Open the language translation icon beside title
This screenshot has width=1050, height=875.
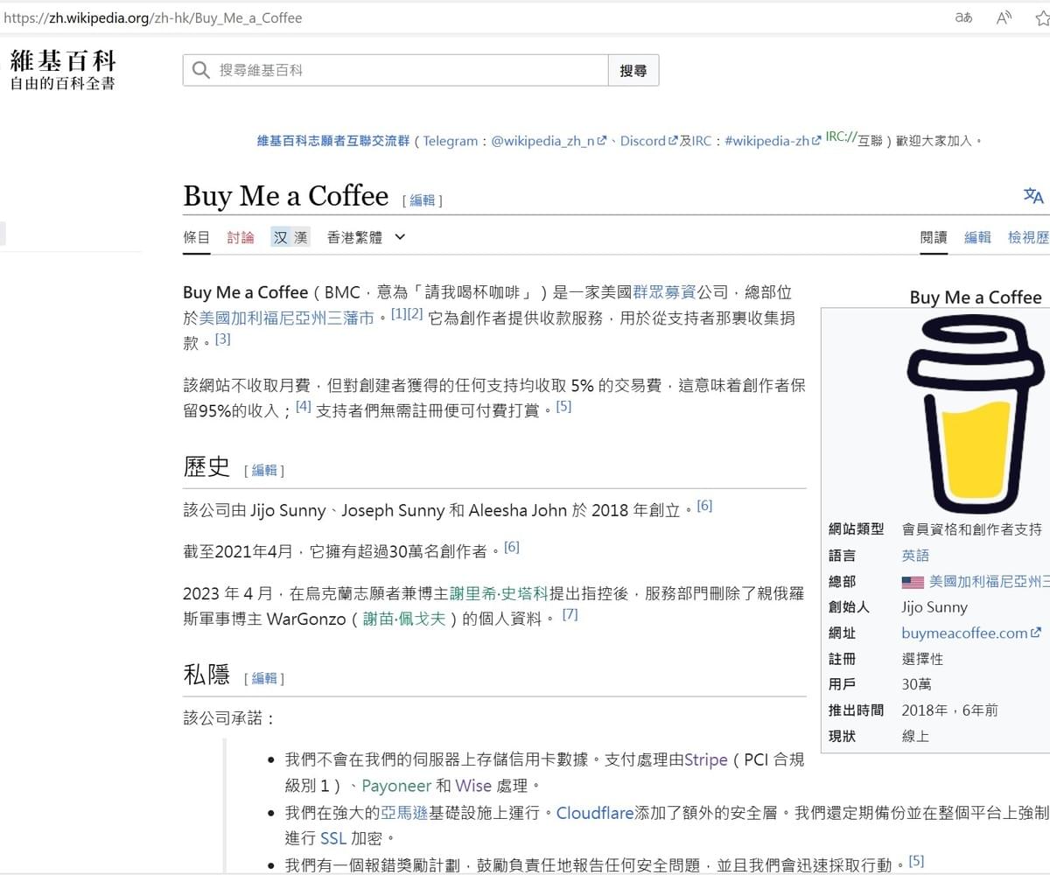pos(1033,196)
